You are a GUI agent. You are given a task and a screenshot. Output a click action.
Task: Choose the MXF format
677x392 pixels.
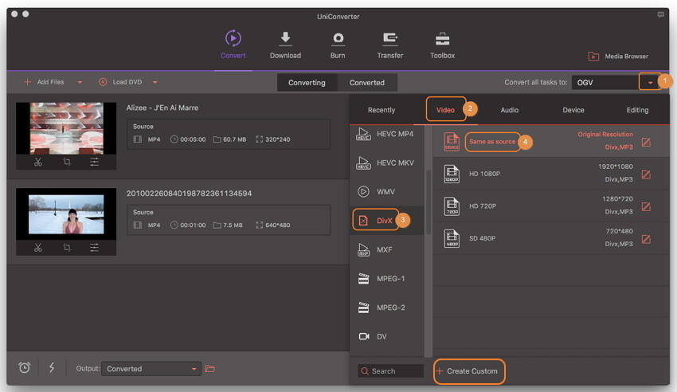[386, 249]
